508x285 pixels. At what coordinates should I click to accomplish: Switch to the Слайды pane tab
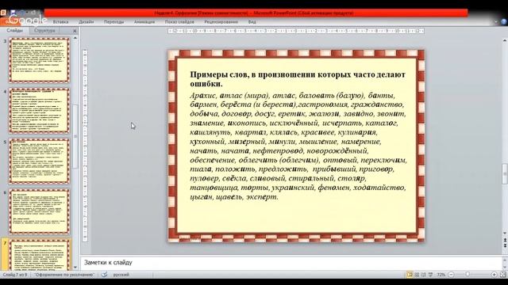coord(14,30)
